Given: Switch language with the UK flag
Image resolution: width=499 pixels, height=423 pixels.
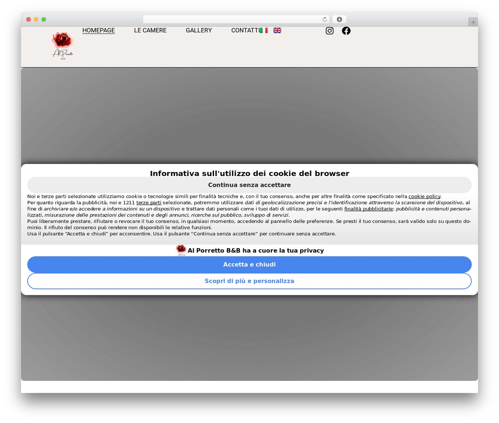Looking at the screenshot, I should (x=277, y=30).
